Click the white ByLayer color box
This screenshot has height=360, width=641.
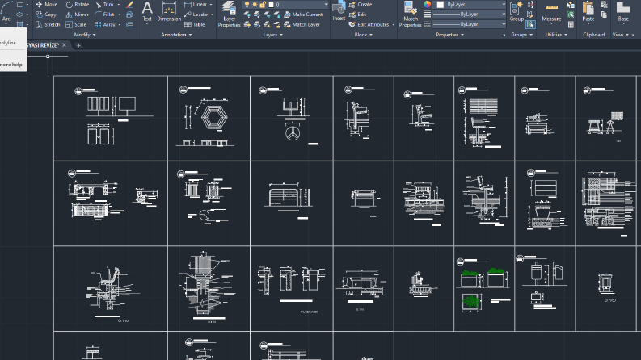(x=441, y=5)
